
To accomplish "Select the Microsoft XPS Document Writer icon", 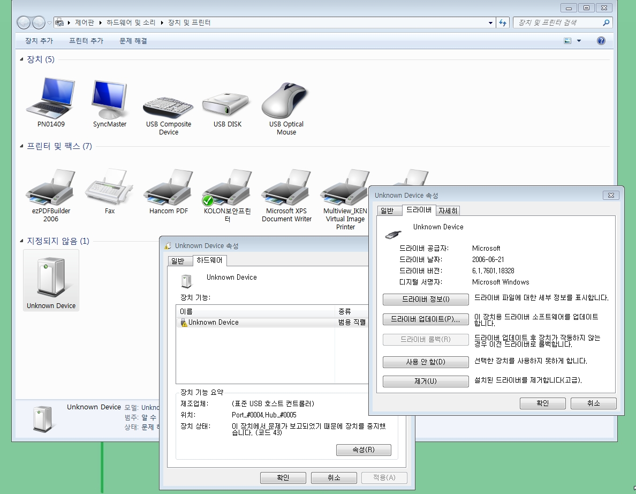I will click(x=286, y=188).
